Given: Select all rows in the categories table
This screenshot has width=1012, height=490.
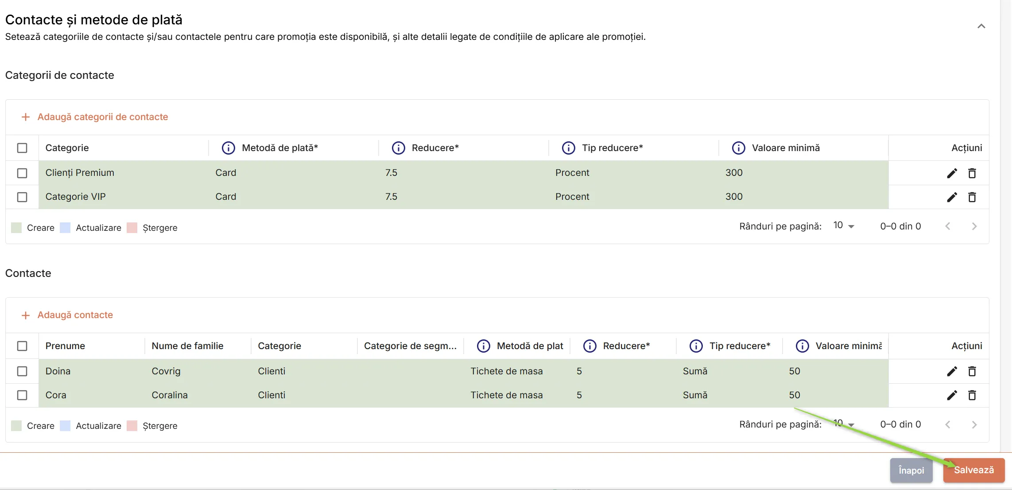Looking at the screenshot, I should coord(22,148).
